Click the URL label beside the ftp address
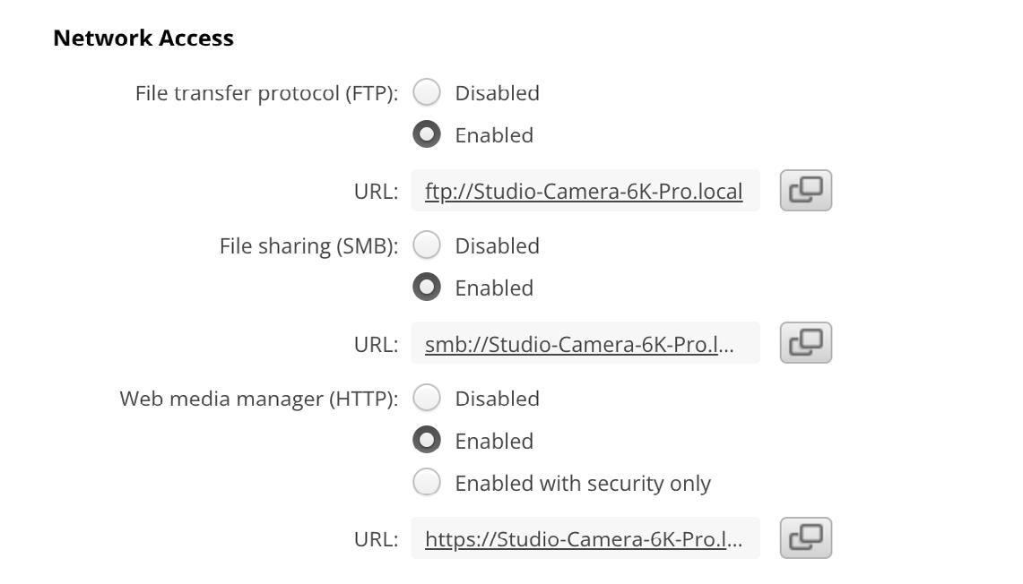1023x584 pixels. tap(376, 192)
